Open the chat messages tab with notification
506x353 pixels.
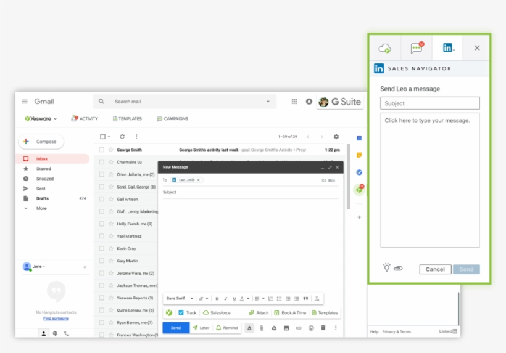click(x=417, y=47)
